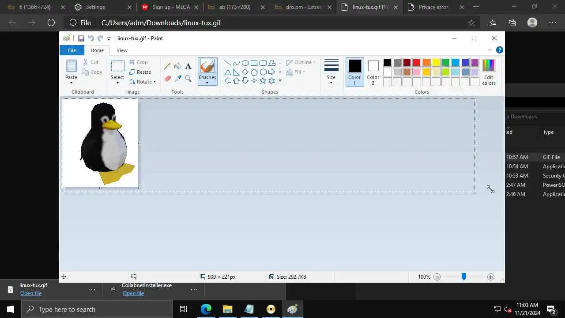Click the zoom slider handle
This screenshot has height=318, width=565.
click(x=463, y=276)
